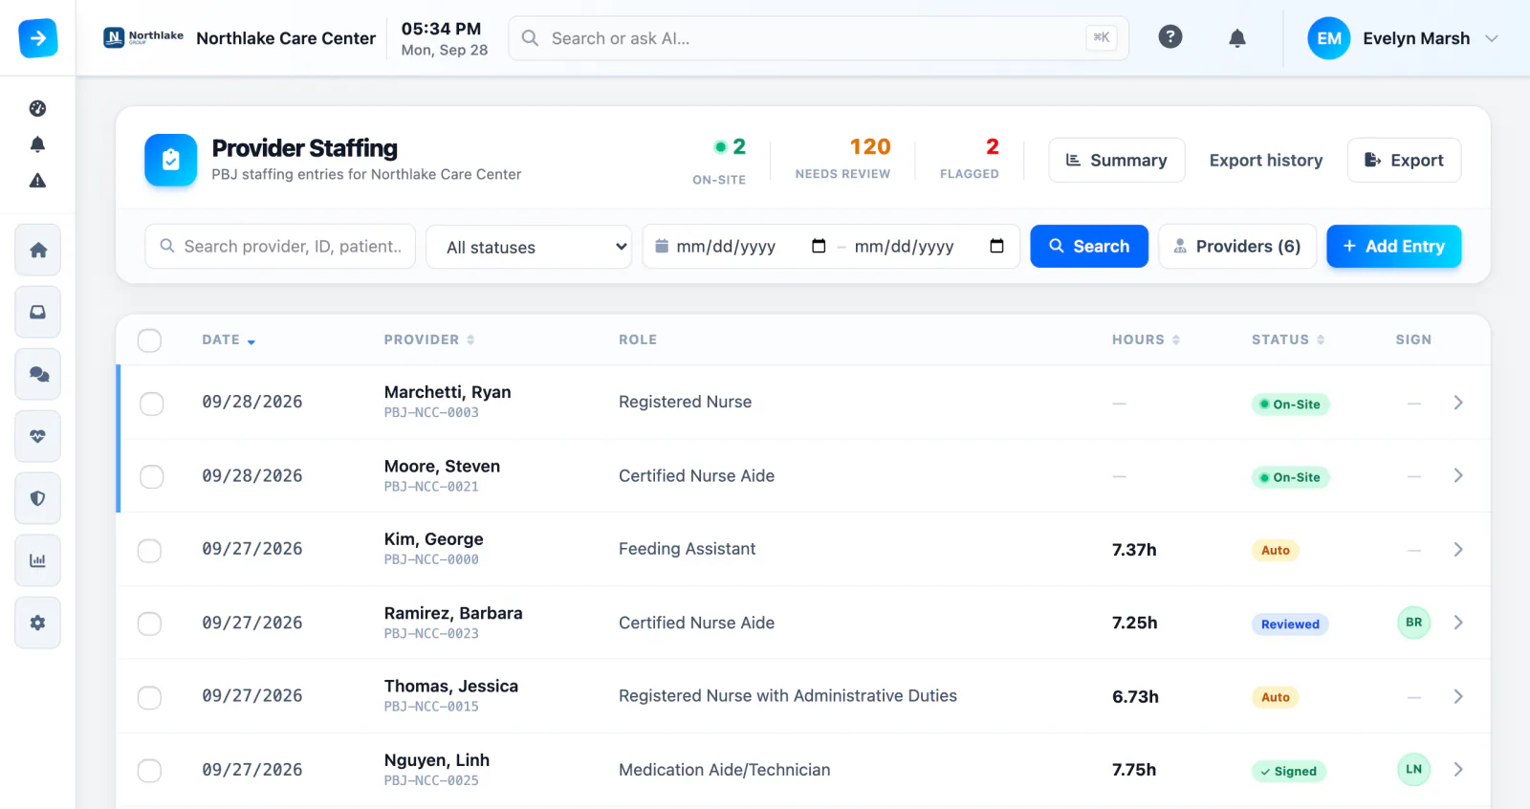Open the Summary view button
Image resolution: width=1530 pixels, height=809 pixels.
pyautogui.click(x=1117, y=160)
